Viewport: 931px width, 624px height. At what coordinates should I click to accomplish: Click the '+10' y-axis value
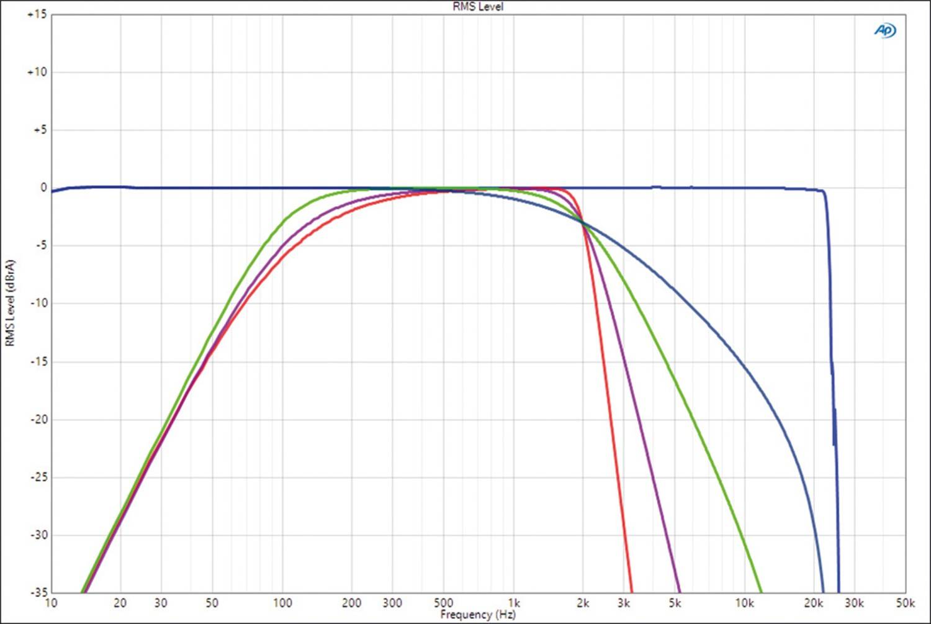tap(37, 72)
